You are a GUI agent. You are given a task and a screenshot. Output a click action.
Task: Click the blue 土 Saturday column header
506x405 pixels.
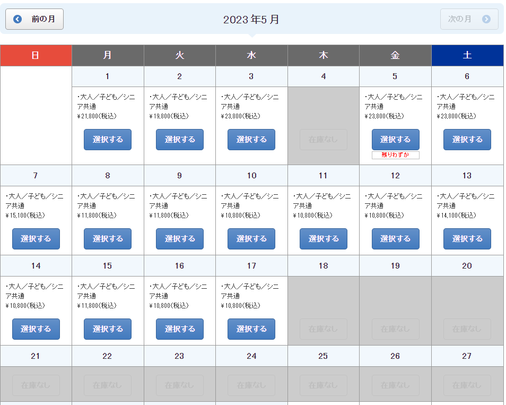467,55
